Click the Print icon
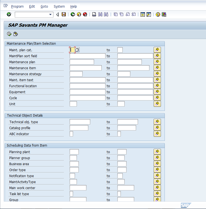The width and height of the screenshot is (206, 209). point(94,14)
